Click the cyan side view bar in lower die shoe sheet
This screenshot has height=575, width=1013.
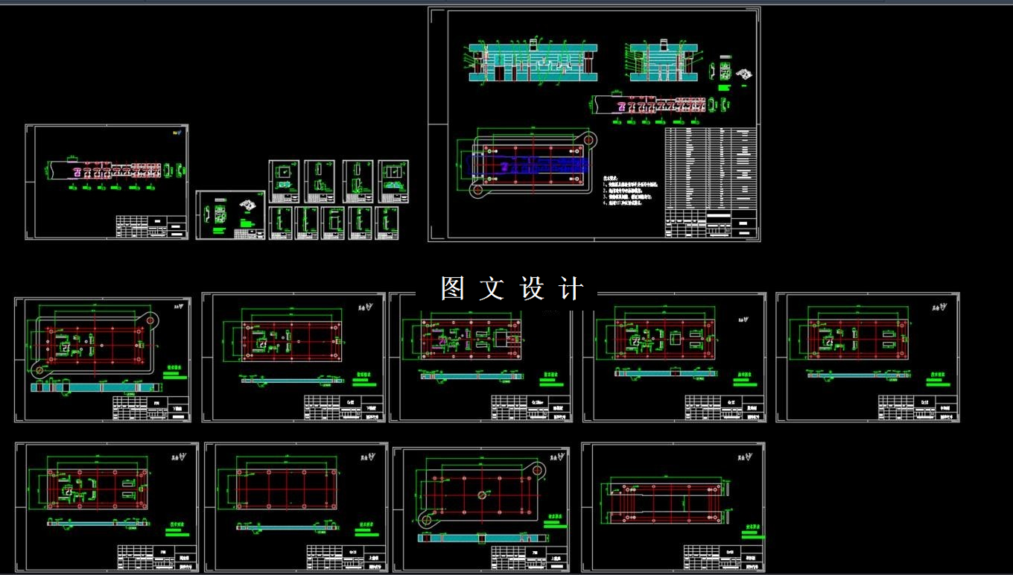97,387
